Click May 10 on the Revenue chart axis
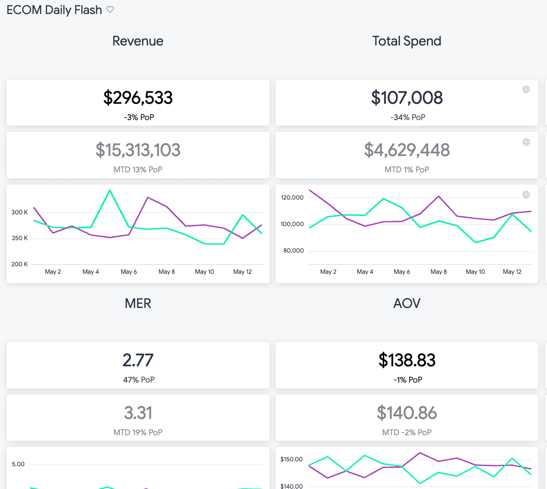 204,272
